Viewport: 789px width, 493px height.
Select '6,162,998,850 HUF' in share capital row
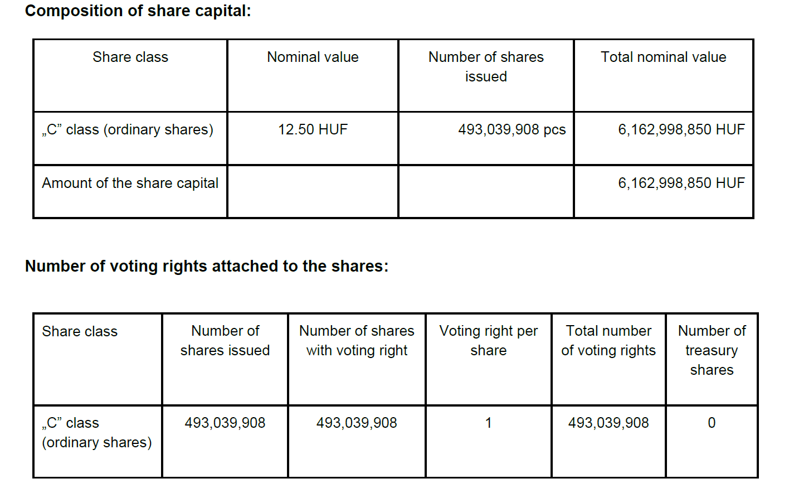(x=681, y=183)
